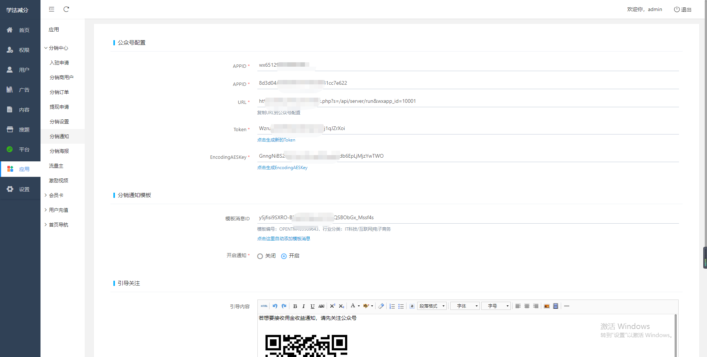Open the 字号 font size dropdown
The image size is (707, 357).
pos(496,306)
